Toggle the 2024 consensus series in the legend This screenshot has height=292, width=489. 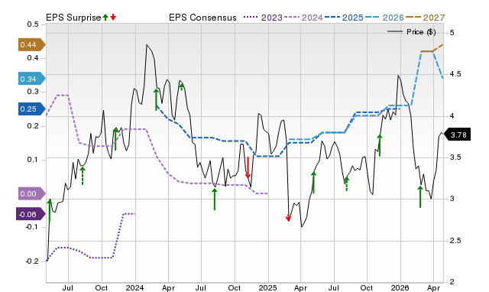pyautogui.click(x=303, y=18)
